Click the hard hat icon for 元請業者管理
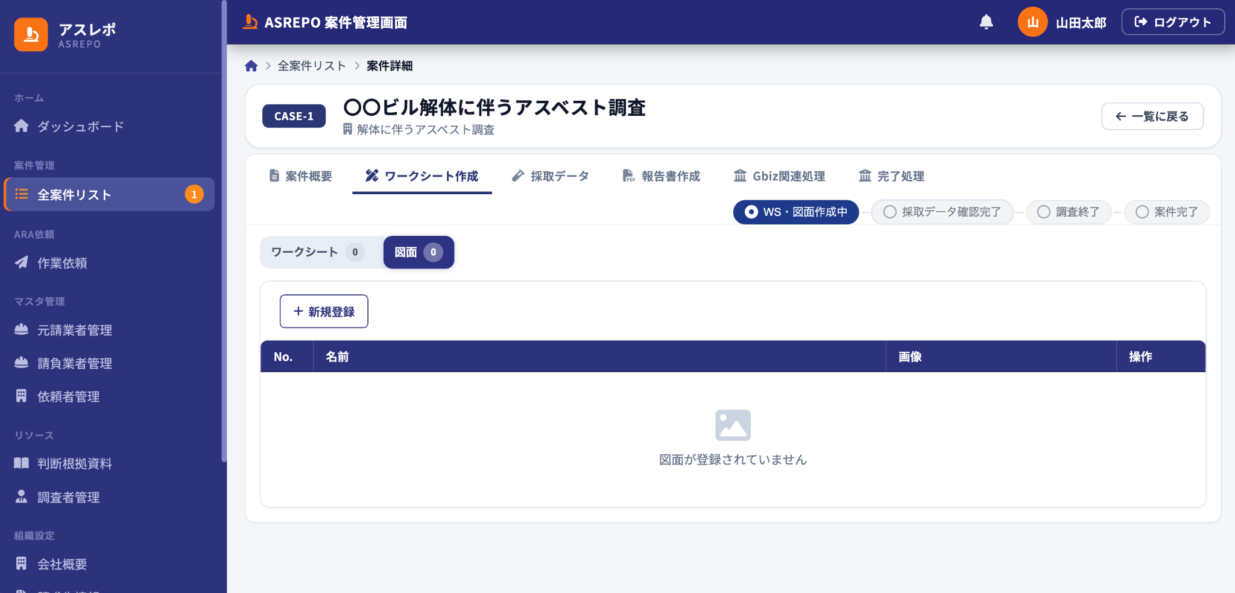This screenshot has width=1235, height=593. coord(21,329)
